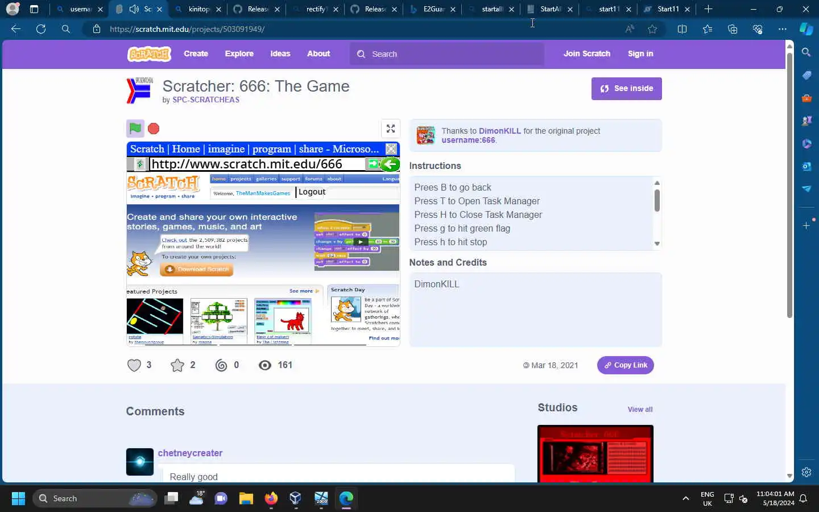Screen dimensions: 819x512
Task: Favorite the project with the star icon
Action: 177,365
